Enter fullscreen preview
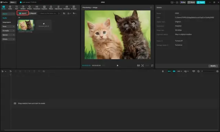This screenshot has height=132, width=220. [152, 66]
